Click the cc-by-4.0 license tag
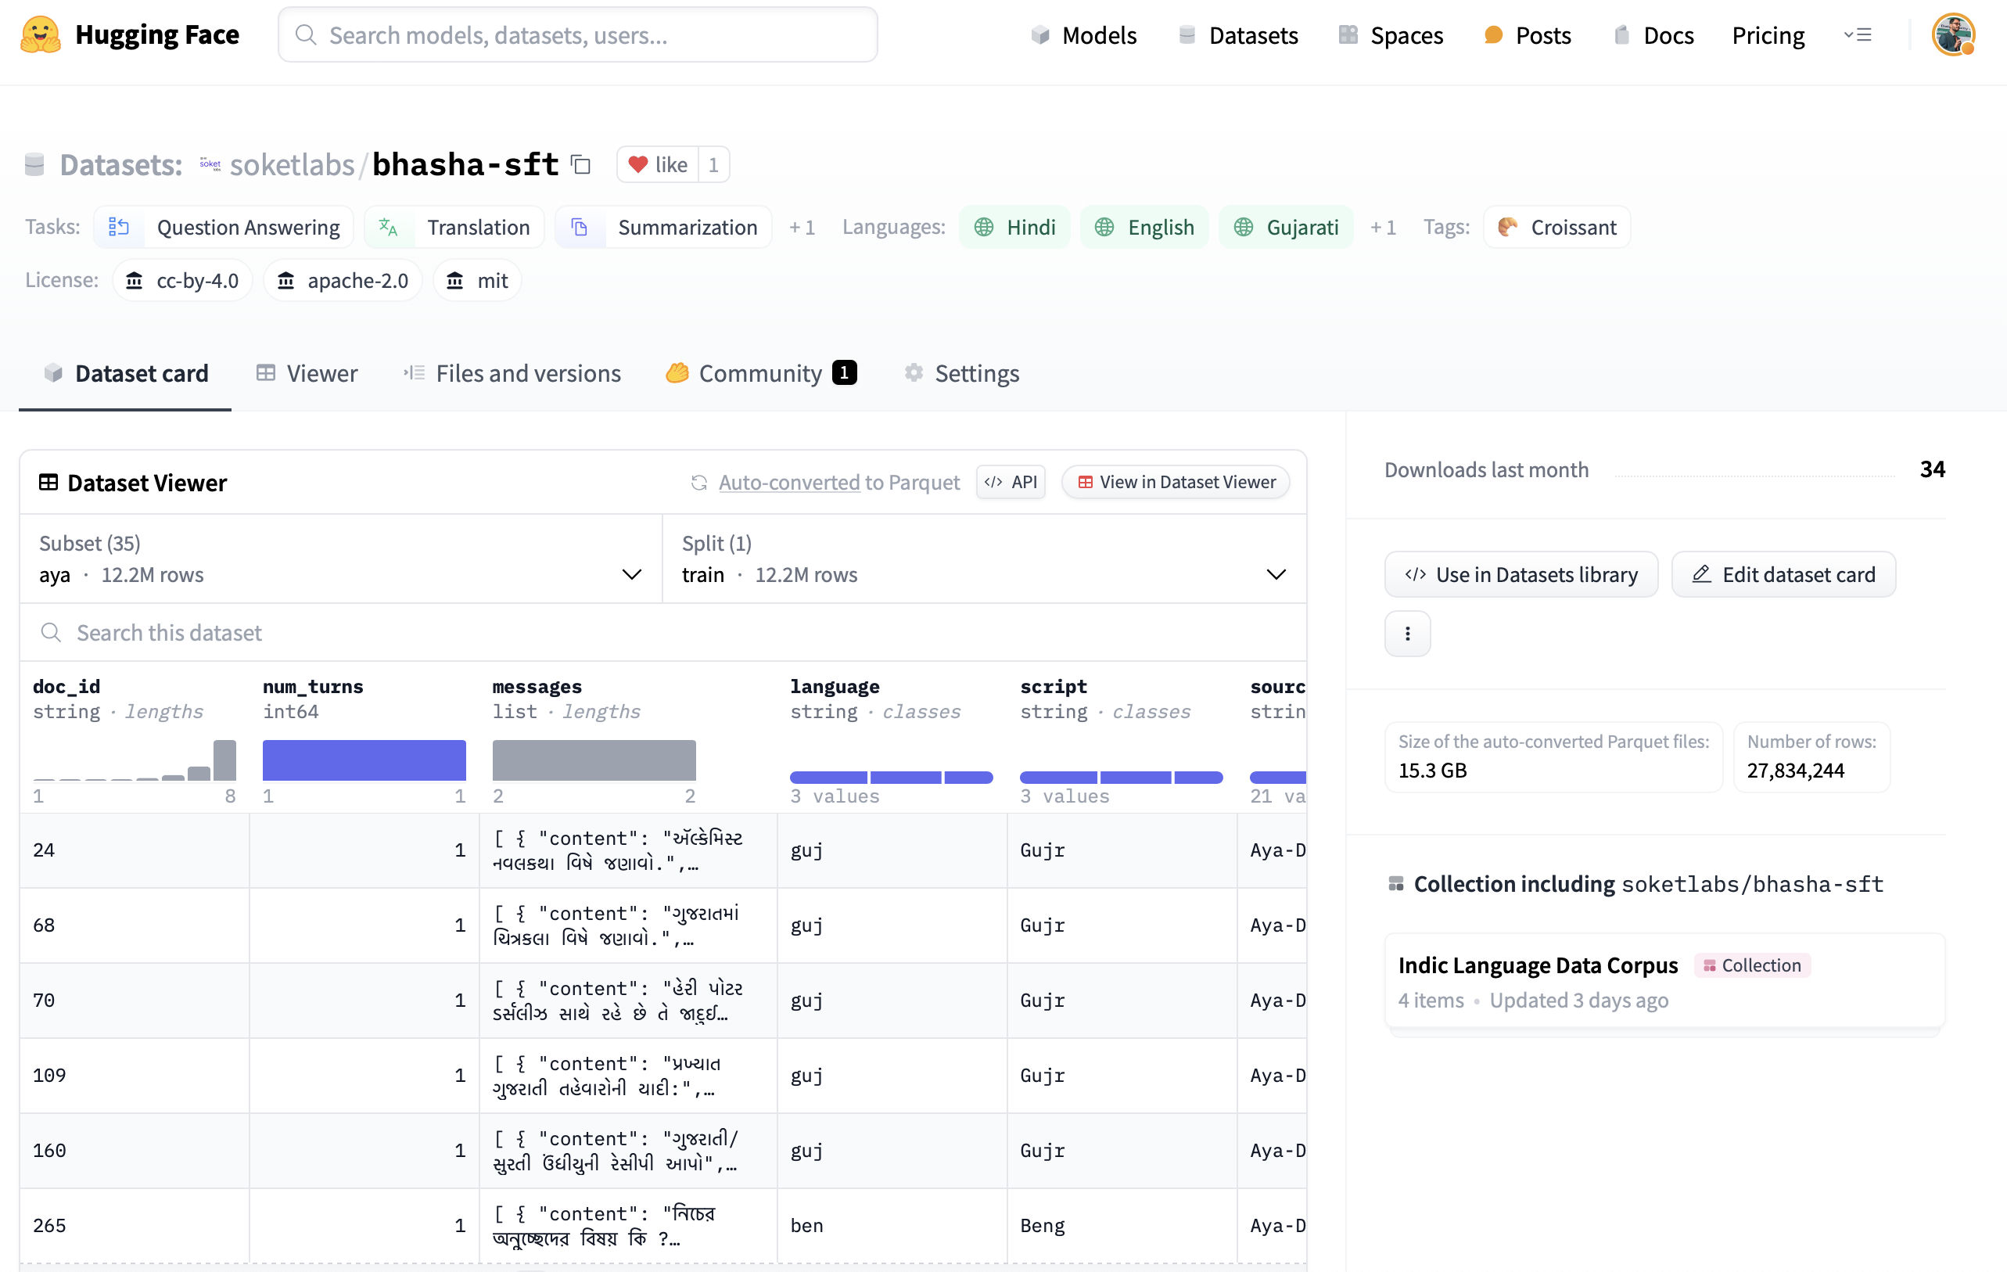2007x1272 pixels. click(x=182, y=281)
